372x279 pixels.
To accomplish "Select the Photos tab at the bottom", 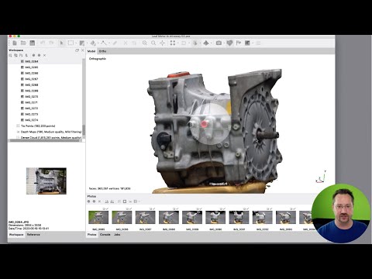I will [x=91, y=235].
